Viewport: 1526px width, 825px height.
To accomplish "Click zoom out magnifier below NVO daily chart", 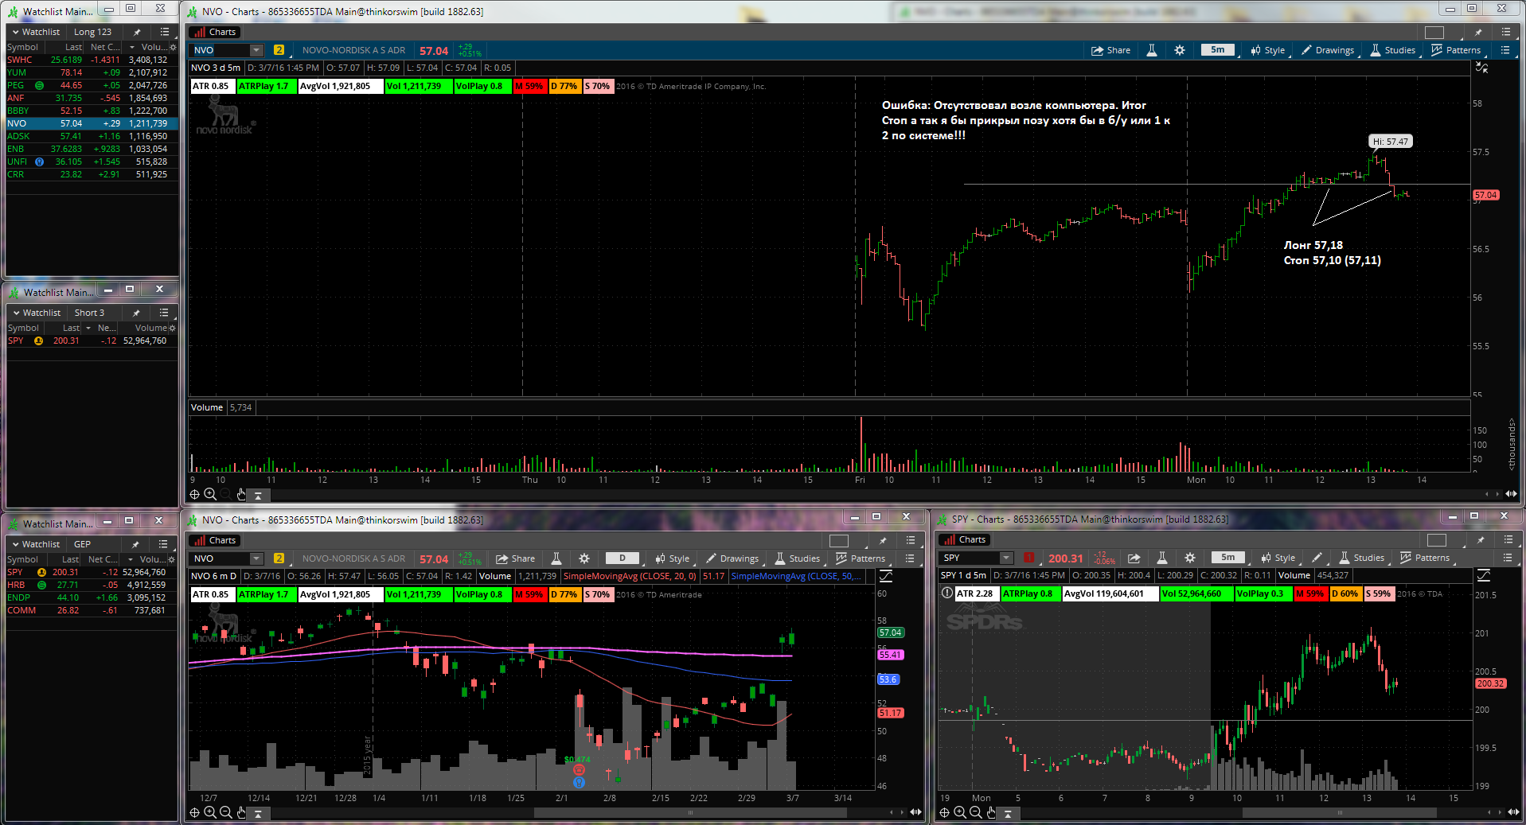I will (x=225, y=812).
